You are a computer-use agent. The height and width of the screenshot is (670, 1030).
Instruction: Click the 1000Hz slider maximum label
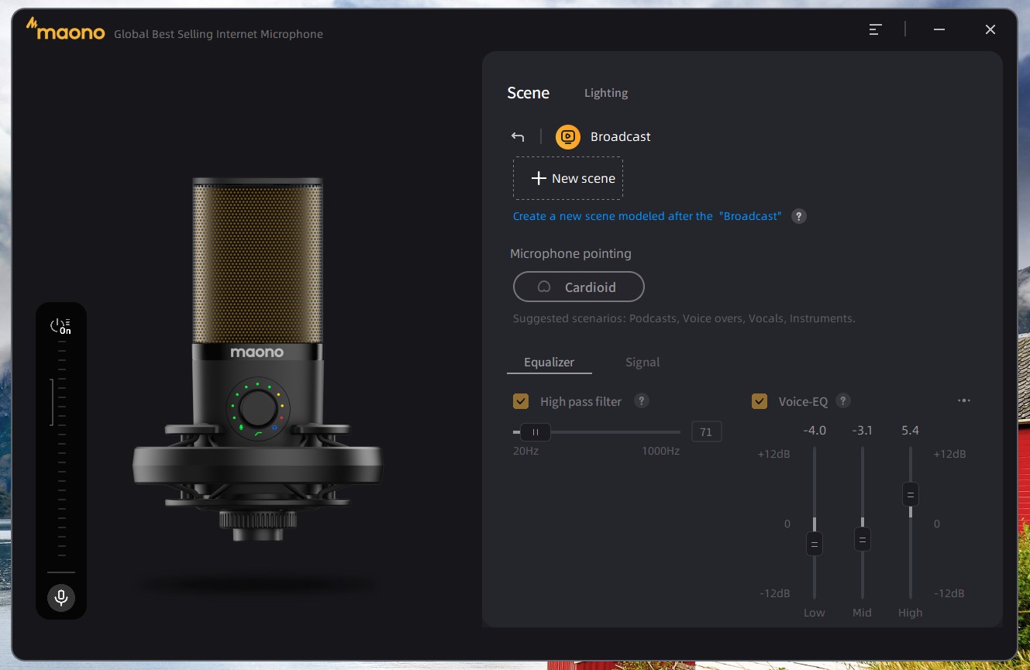(x=660, y=451)
